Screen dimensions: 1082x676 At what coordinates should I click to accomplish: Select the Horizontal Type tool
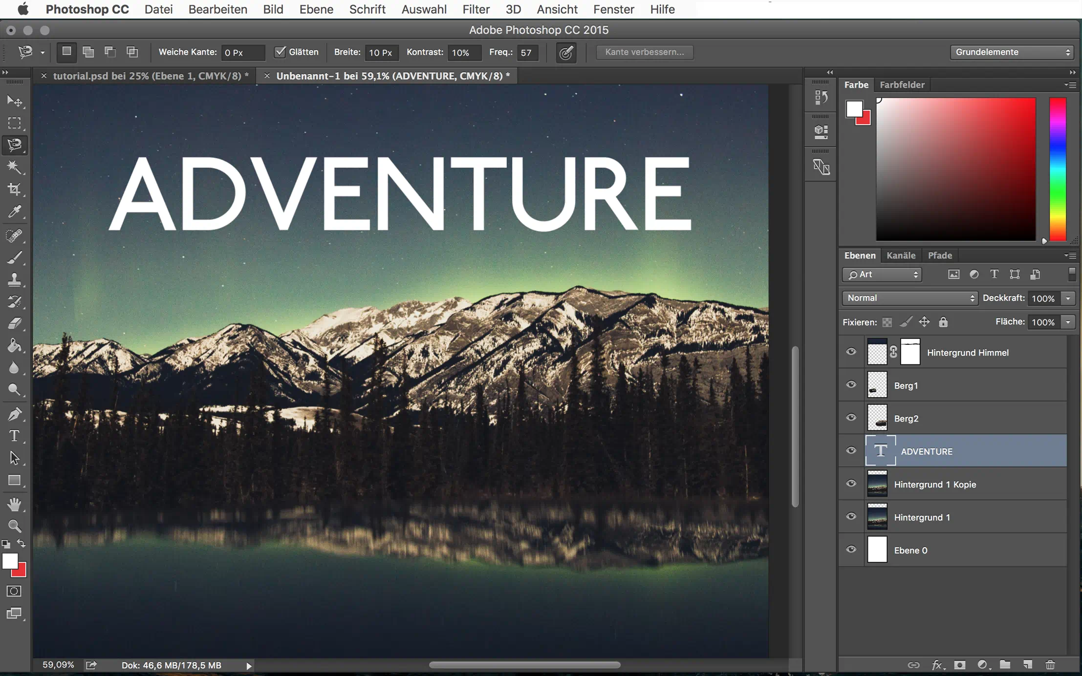point(14,436)
